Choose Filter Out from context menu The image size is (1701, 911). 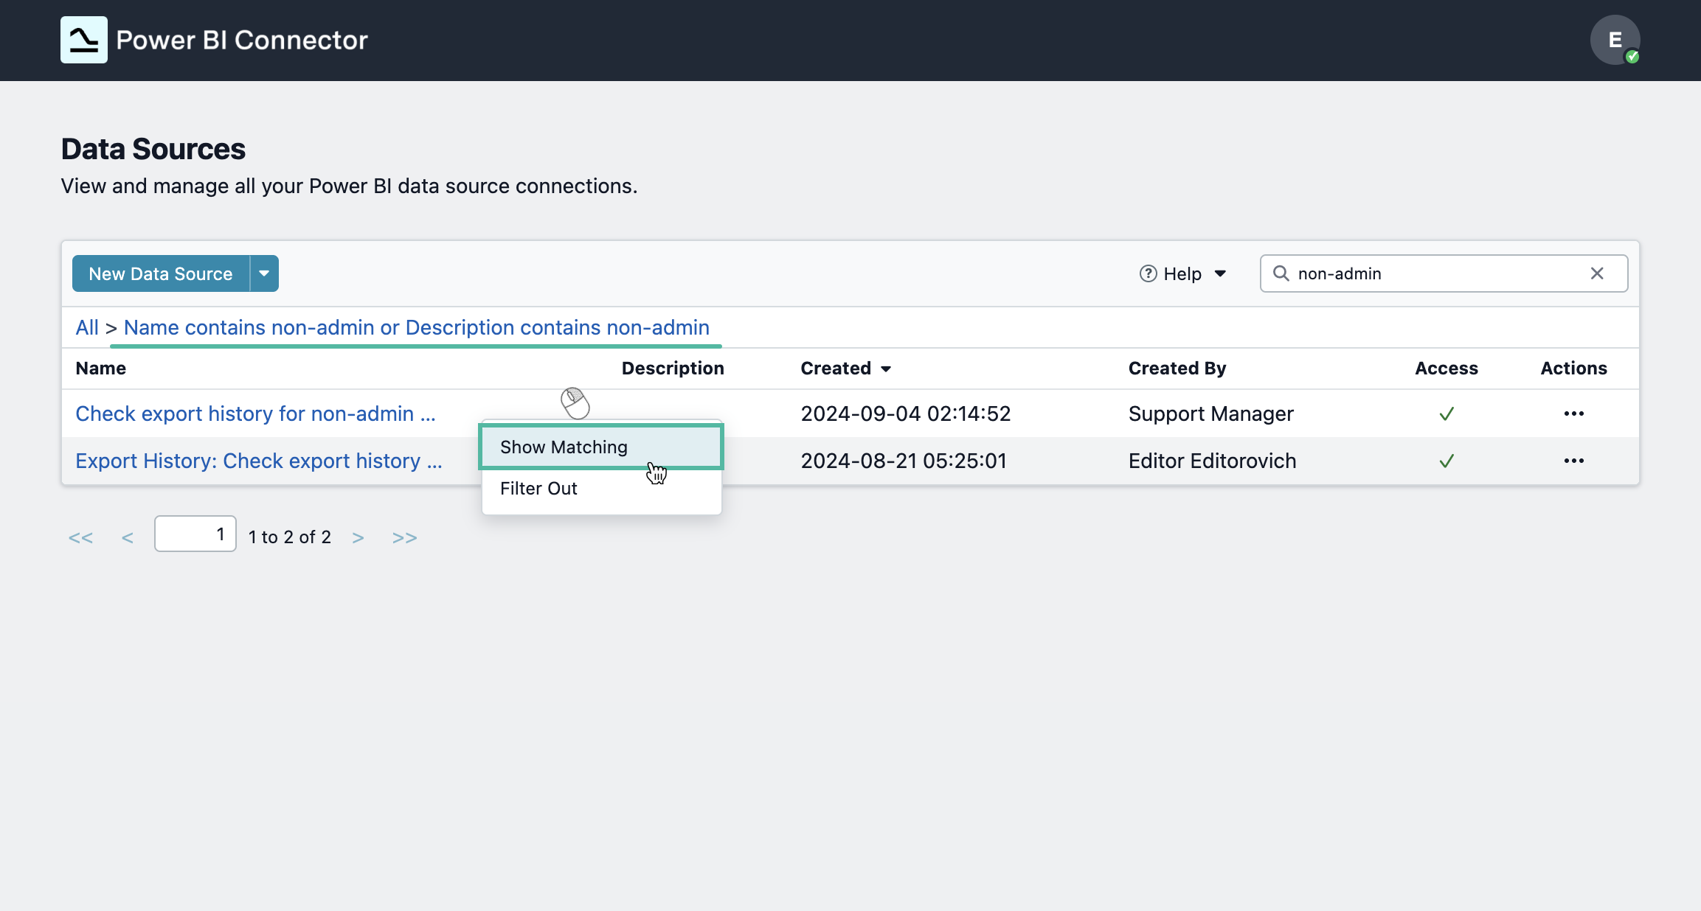[x=601, y=488]
